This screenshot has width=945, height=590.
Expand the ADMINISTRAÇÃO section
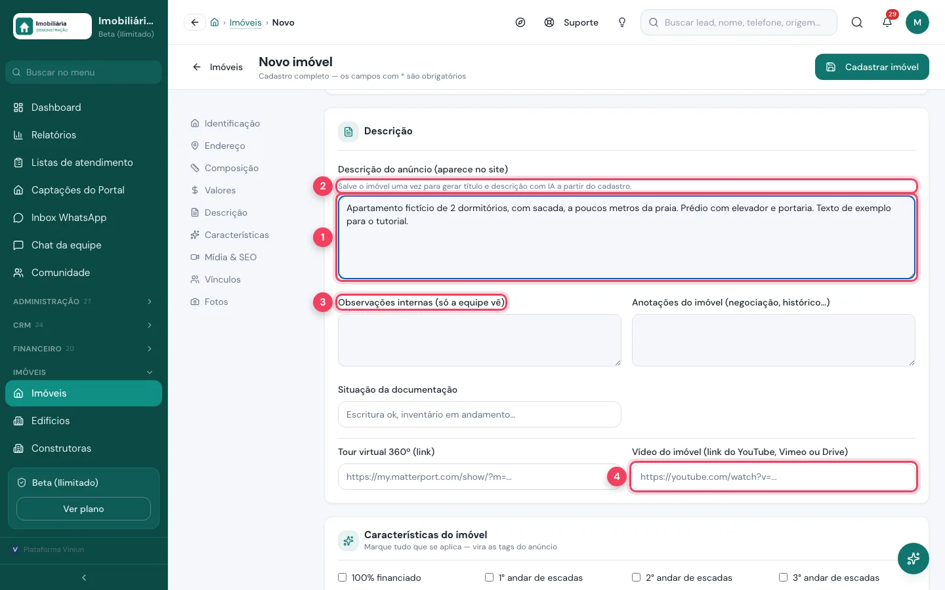tap(83, 302)
